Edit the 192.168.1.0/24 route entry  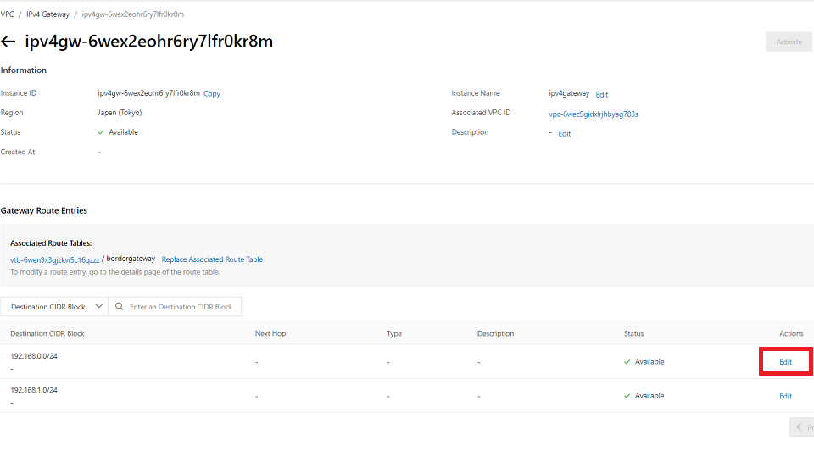click(785, 396)
